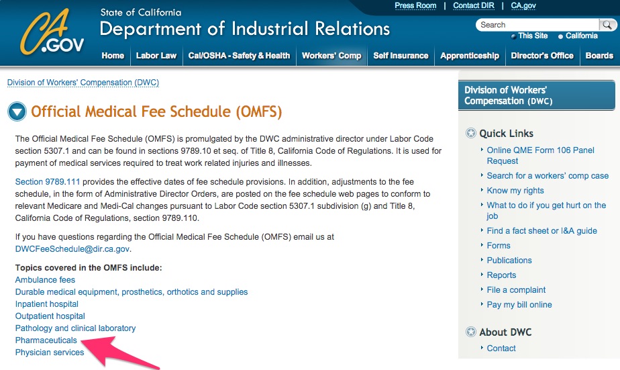Click the About DWC heading text

point(505,332)
